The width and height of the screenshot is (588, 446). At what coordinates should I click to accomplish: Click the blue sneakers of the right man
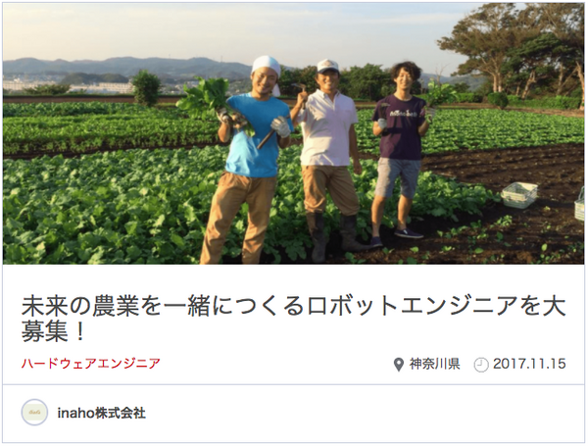(400, 236)
